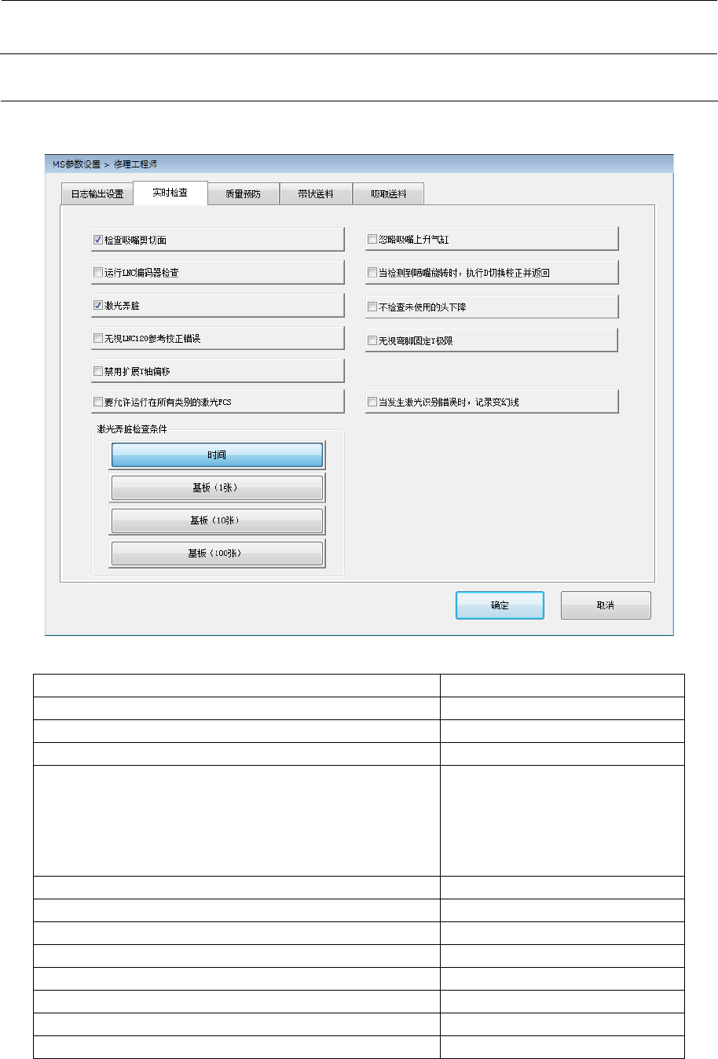Tick 无视弯脚固定Y极限 checkbox
Image resolution: width=718 pixels, height=1059 pixels.
pos(372,340)
